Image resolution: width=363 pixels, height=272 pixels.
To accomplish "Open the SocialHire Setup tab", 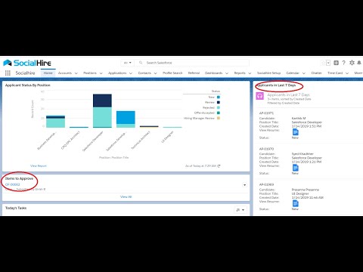I will pos(268,73).
